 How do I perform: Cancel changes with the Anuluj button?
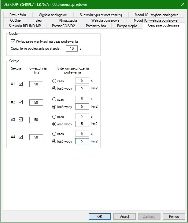click(x=124, y=217)
